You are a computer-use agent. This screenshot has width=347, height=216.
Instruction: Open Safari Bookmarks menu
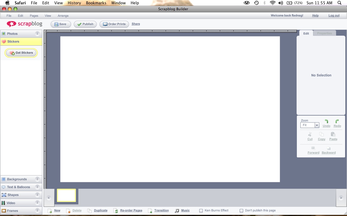click(x=96, y=3)
